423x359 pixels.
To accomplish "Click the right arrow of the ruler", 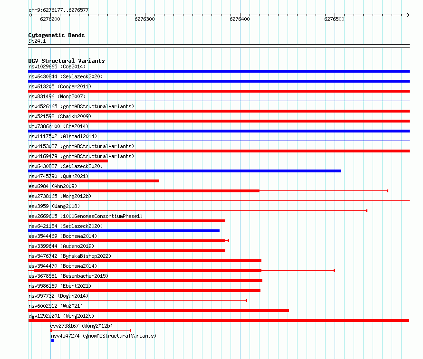I will (408, 15).
